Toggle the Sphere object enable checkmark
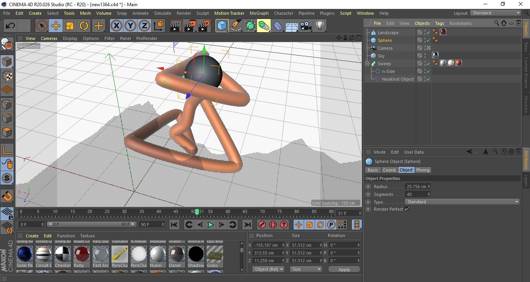 click(428, 40)
